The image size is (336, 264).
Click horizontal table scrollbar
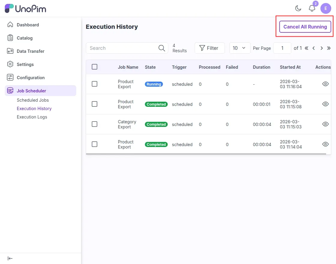[206, 154]
